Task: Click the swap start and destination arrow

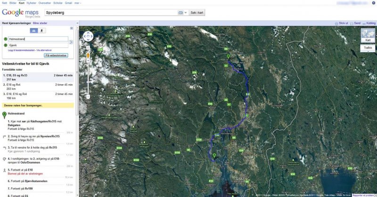Action: 71,42
